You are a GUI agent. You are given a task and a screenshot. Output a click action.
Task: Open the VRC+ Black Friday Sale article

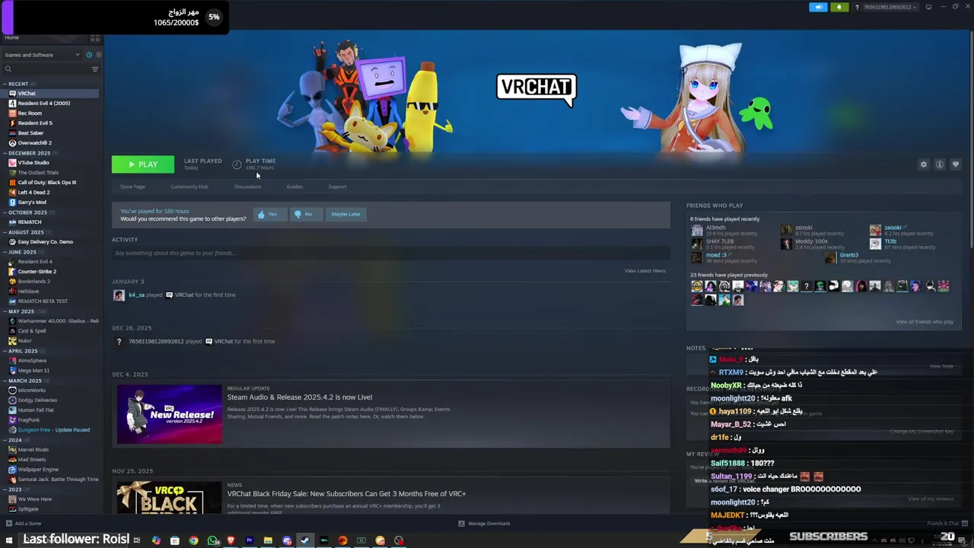[x=346, y=494]
